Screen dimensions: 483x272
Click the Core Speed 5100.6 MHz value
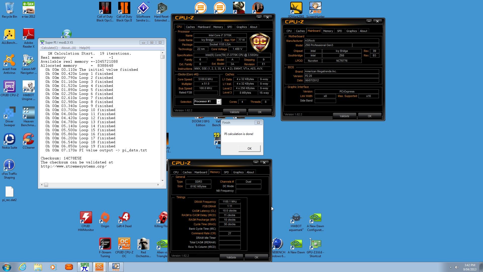click(x=206, y=79)
